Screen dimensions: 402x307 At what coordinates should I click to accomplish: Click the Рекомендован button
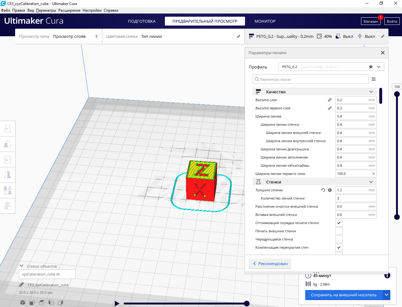point(270,264)
